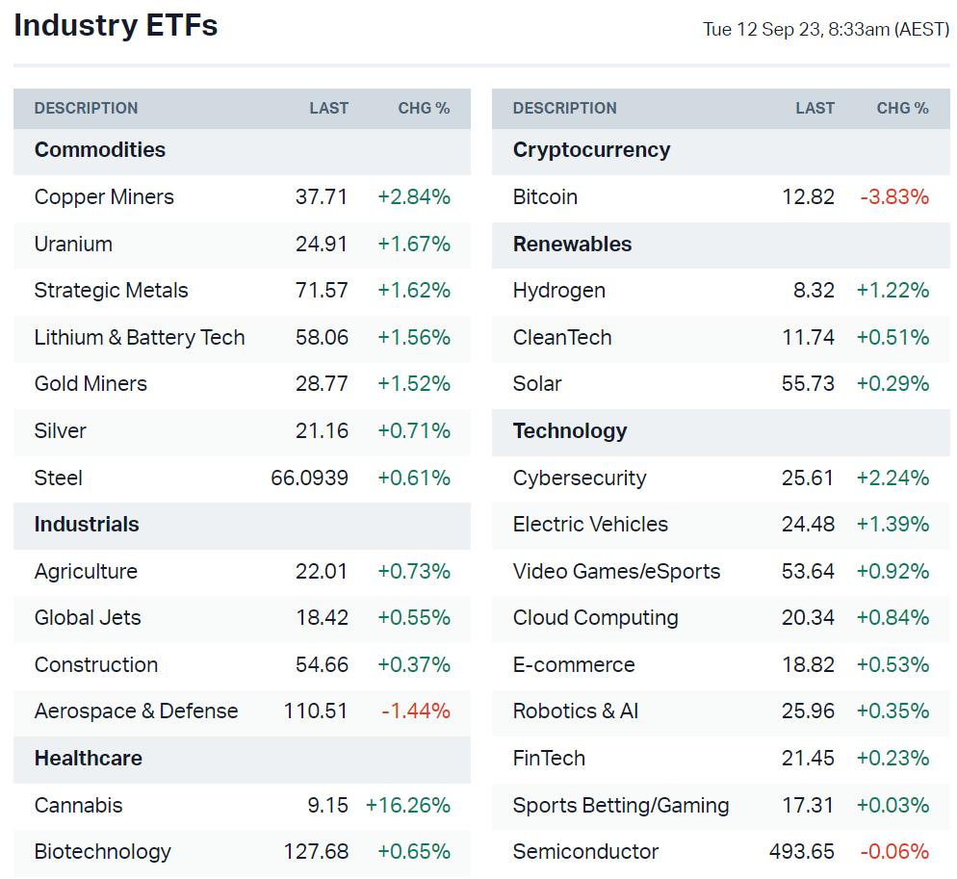Open Video Games/eSports ETF
957x879 pixels.
(616, 572)
